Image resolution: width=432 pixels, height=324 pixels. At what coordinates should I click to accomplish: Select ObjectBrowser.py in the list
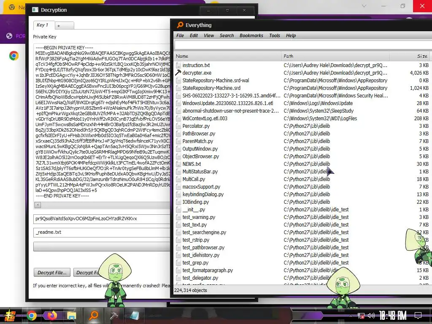(200, 157)
